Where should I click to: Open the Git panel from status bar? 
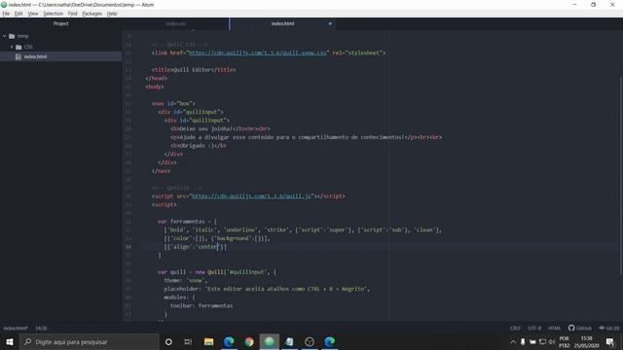609,329
